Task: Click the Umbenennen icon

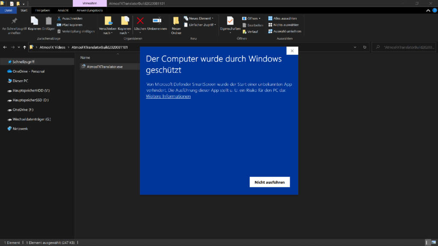Action: 157,20
